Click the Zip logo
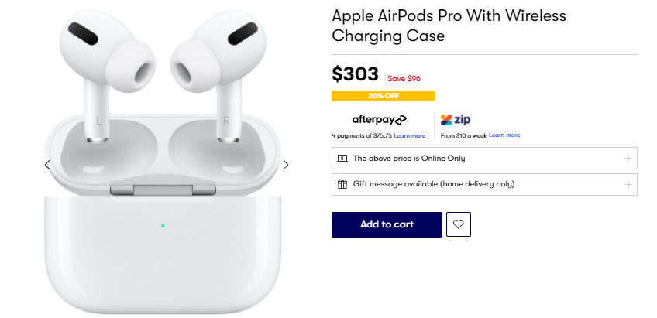Screen dimensions: 657x318 456,120
